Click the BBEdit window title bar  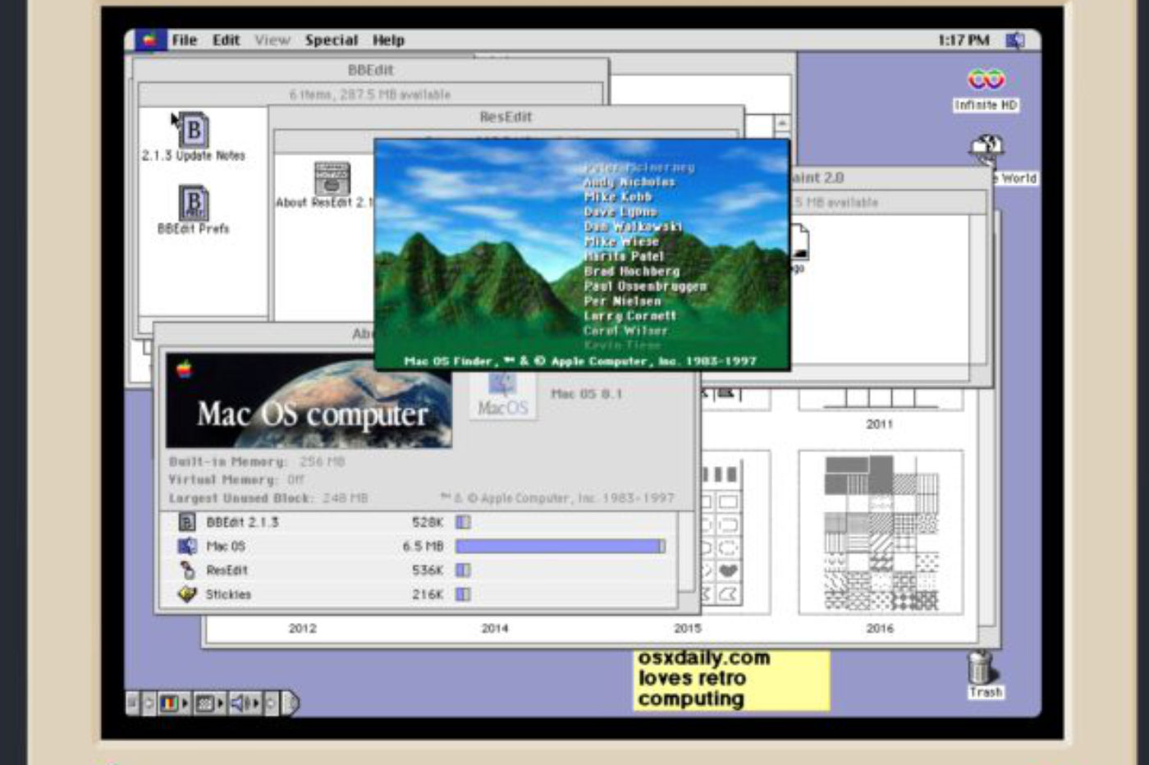coord(370,71)
